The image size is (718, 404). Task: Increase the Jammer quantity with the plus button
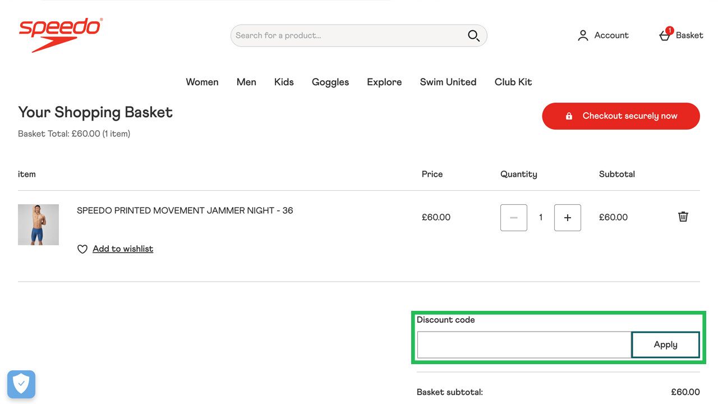[568, 218]
